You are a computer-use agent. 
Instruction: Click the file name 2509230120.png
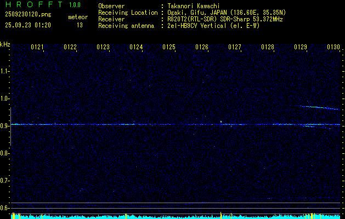(28, 14)
